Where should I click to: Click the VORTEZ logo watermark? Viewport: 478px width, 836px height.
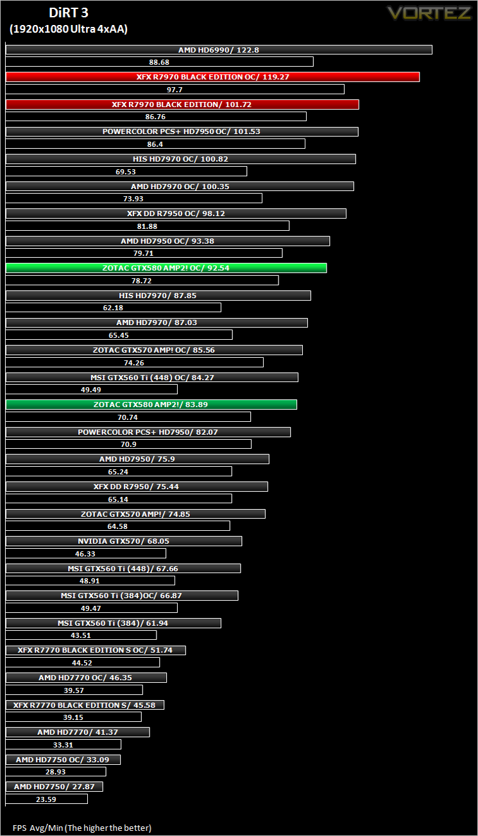tap(429, 13)
